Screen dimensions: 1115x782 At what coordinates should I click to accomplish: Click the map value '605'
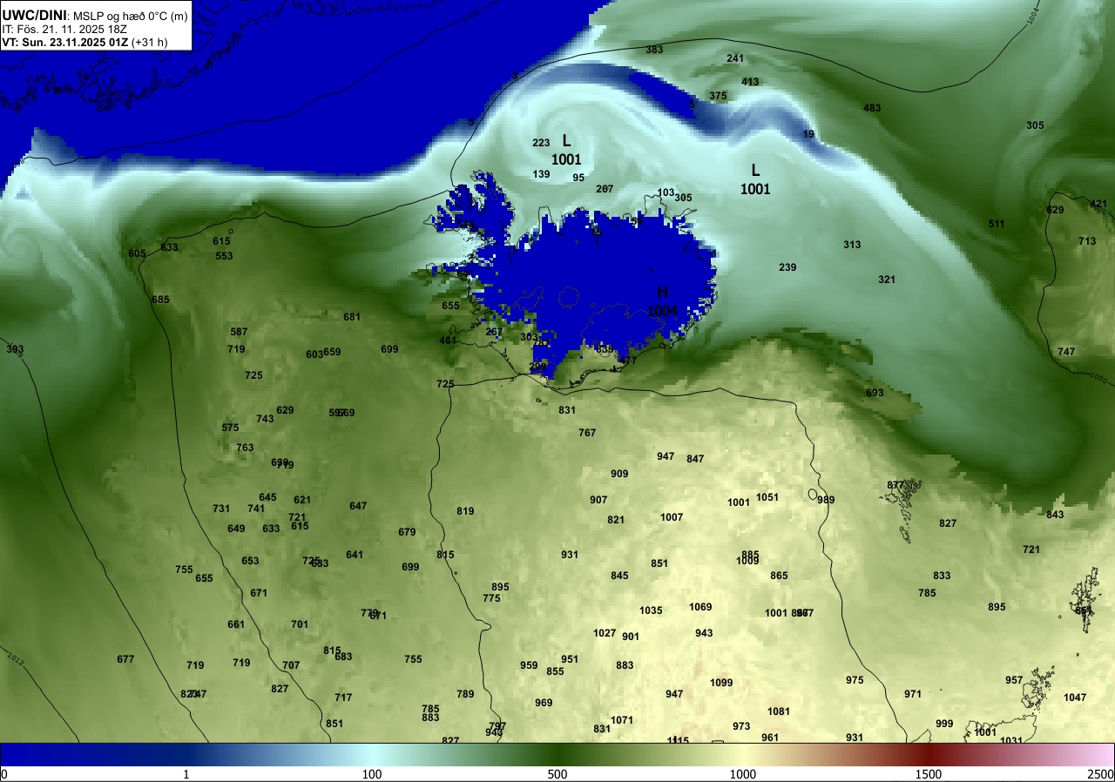click(137, 253)
